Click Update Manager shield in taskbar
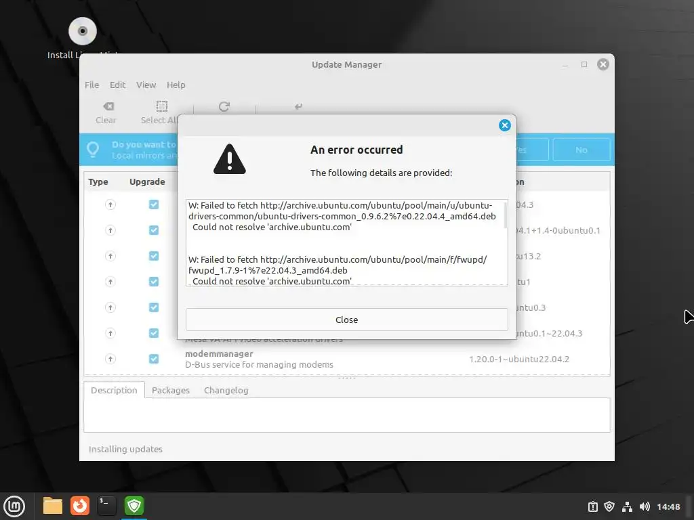 [x=134, y=506]
